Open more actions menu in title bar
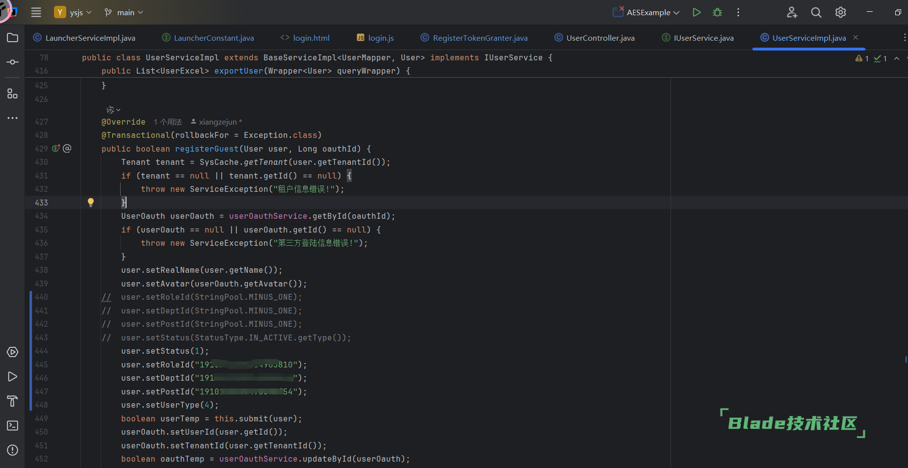The height and width of the screenshot is (468, 908). pyautogui.click(x=738, y=12)
